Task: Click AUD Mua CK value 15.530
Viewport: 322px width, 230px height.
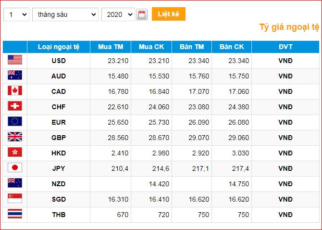Action: point(159,76)
